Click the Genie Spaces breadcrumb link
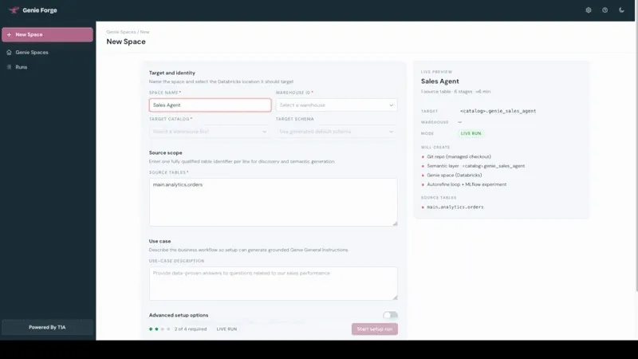This screenshot has width=638, height=359. point(121,32)
